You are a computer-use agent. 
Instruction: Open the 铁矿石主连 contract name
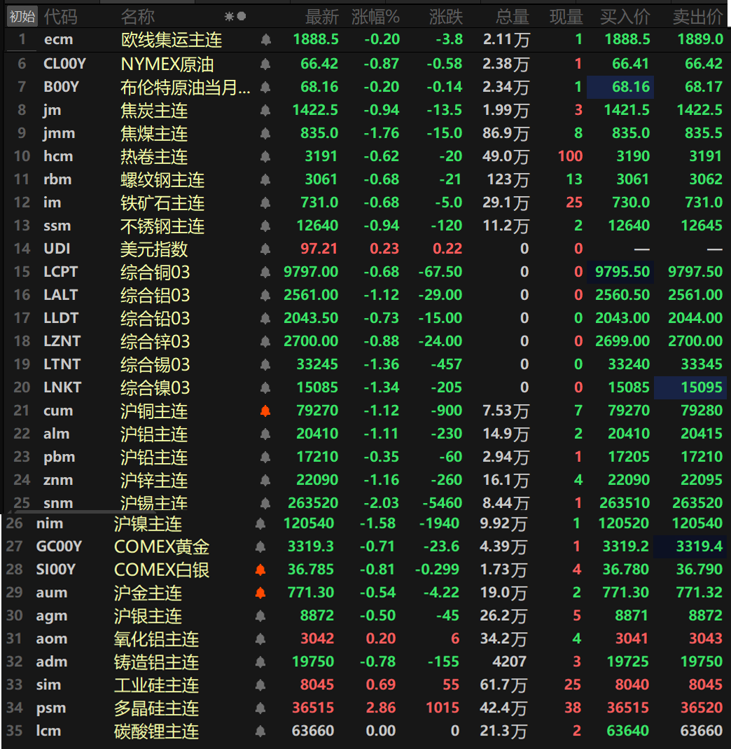162,203
